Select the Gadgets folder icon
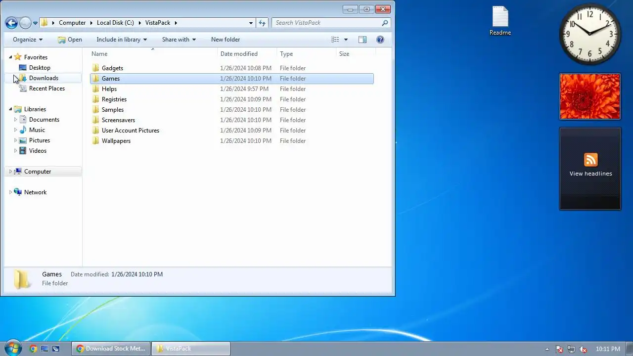The width and height of the screenshot is (633, 356). (96, 68)
